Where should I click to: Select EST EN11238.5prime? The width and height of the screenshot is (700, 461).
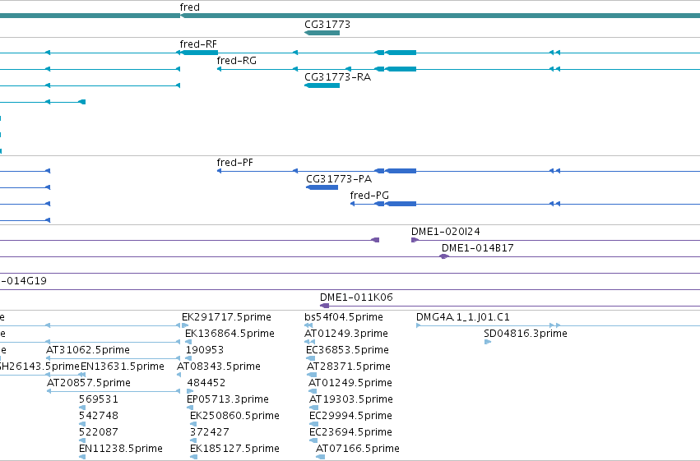pyautogui.click(x=121, y=449)
